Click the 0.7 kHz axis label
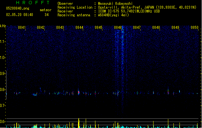 point(3,106)
